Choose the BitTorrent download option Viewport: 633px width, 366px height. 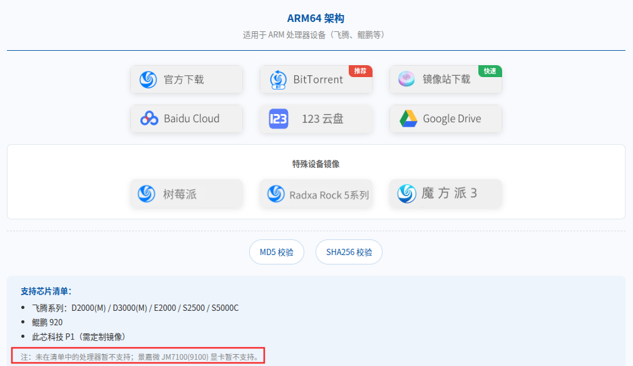point(316,79)
